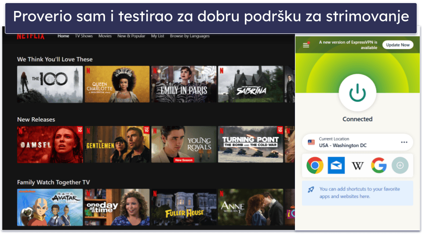Select The 100 thumbnail
Image resolution: width=422 pixels, height=237 pixels.
tap(50, 84)
